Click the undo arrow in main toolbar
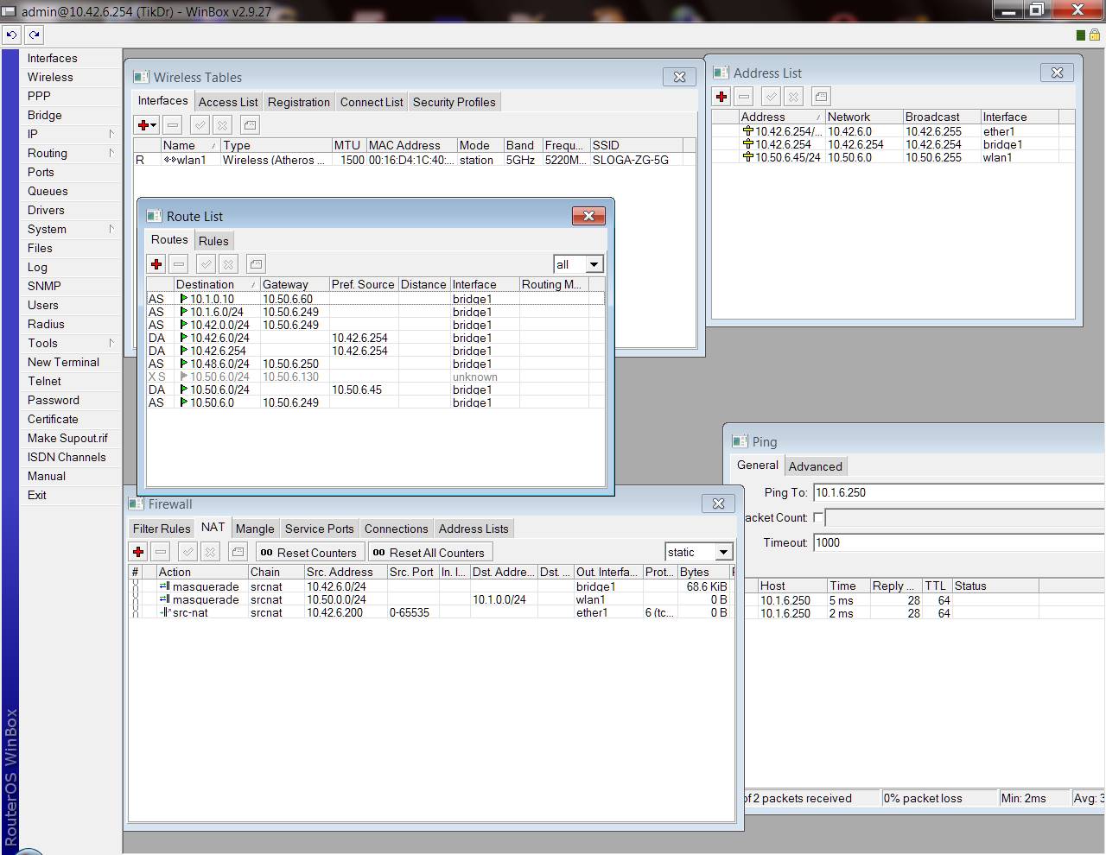This screenshot has width=1106, height=855. tap(11, 35)
